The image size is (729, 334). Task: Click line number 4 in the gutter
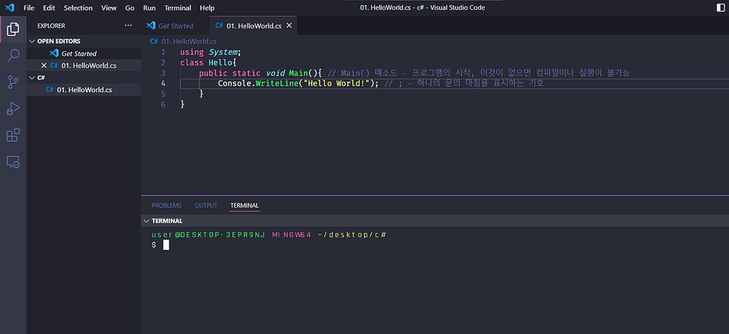pyautogui.click(x=163, y=84)
